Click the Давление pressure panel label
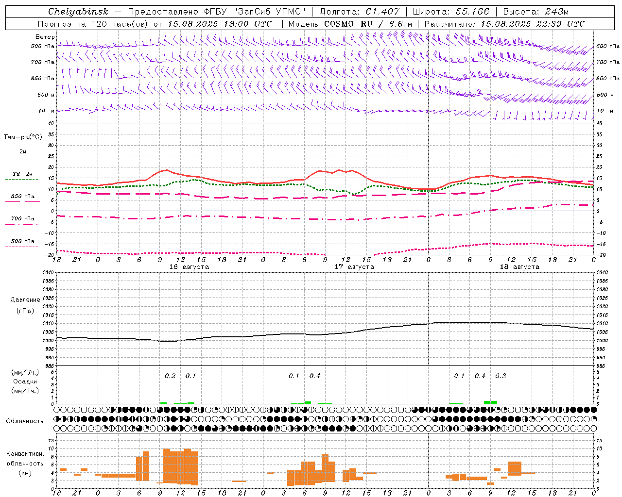 pos(25,300)
